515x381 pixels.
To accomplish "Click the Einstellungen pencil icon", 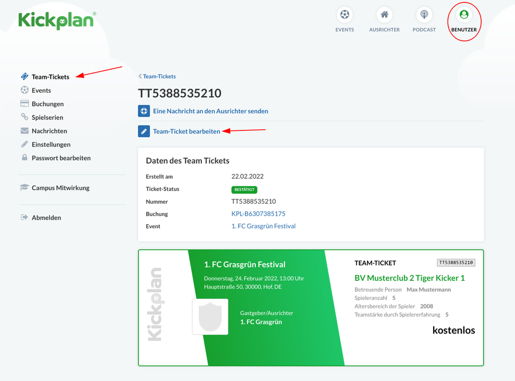I will coord(25,144).
